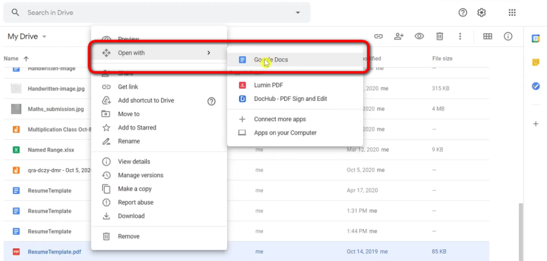The image size is (547, 261).
Task: Click Handwritten-image.jpg thumbnail
Action: point(16,89)
